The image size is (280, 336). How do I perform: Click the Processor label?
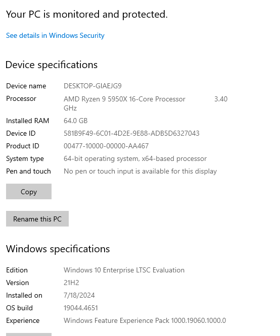click(x=21, y=98)
